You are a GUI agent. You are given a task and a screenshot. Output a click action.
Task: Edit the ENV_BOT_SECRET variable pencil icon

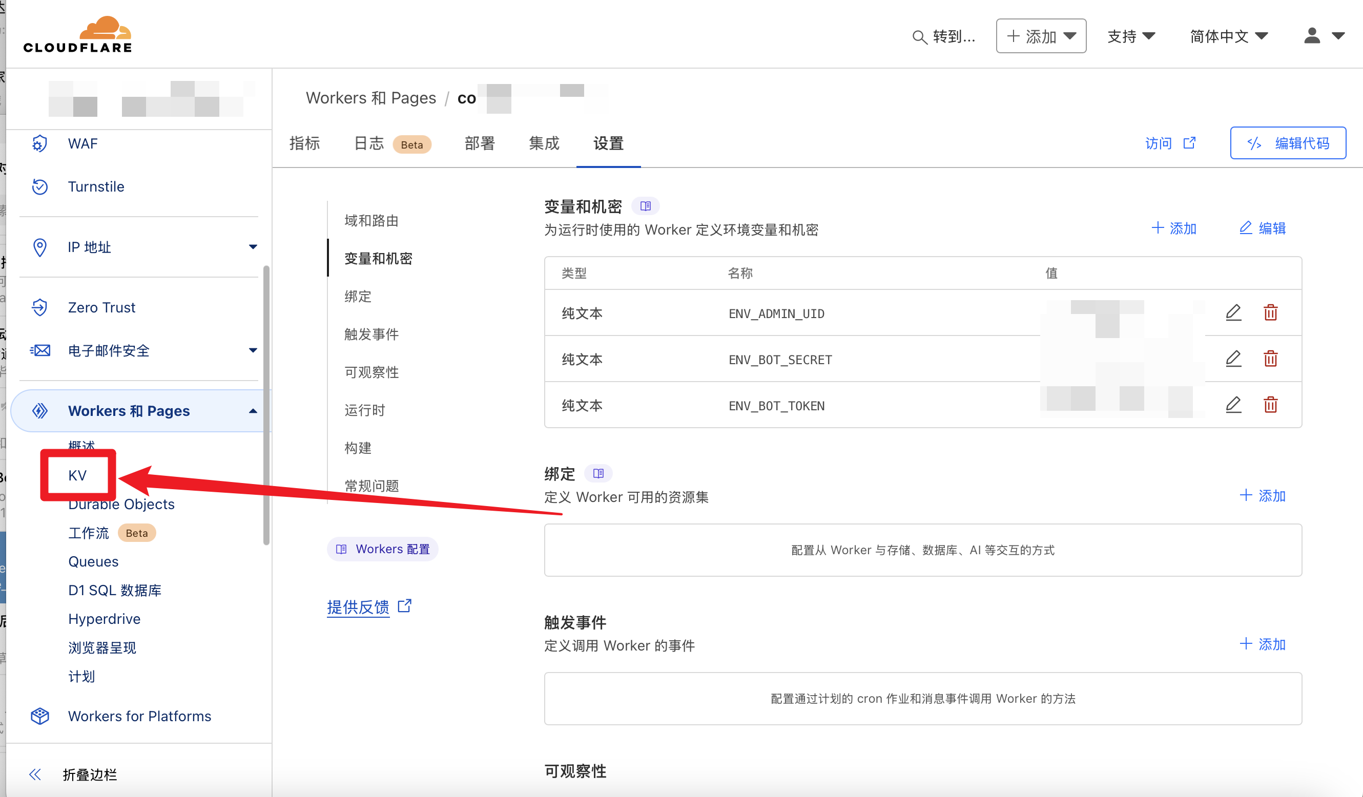coord(1233,359)
